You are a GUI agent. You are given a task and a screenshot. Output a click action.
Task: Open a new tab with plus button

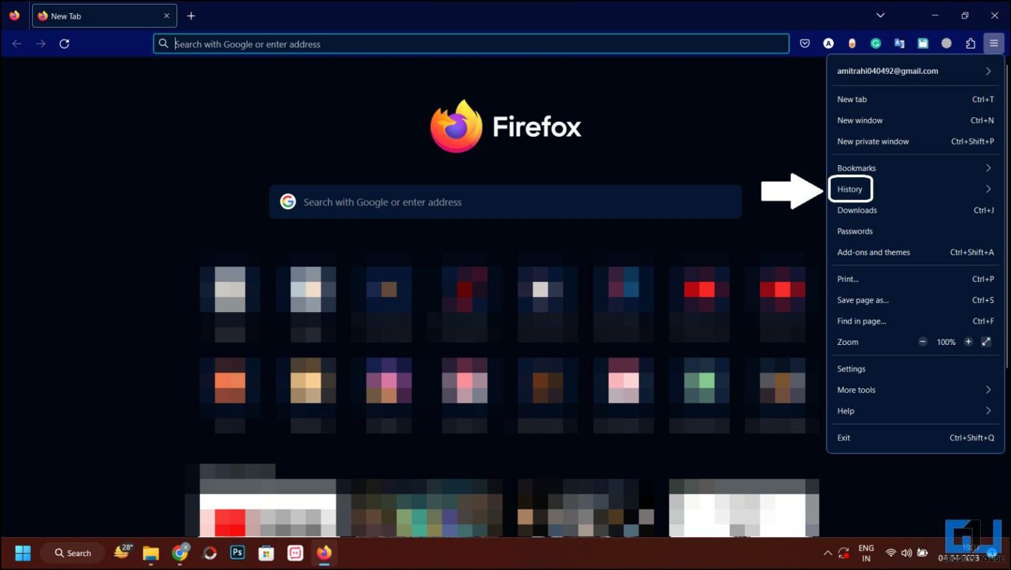coord(191,16)
